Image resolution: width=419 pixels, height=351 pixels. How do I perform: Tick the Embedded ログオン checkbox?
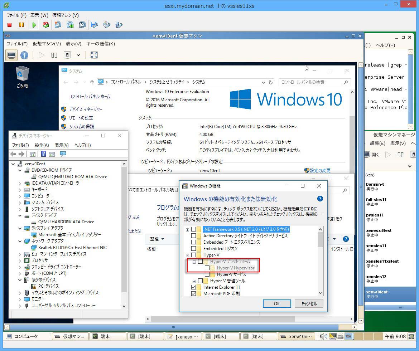tap(193, 249)
